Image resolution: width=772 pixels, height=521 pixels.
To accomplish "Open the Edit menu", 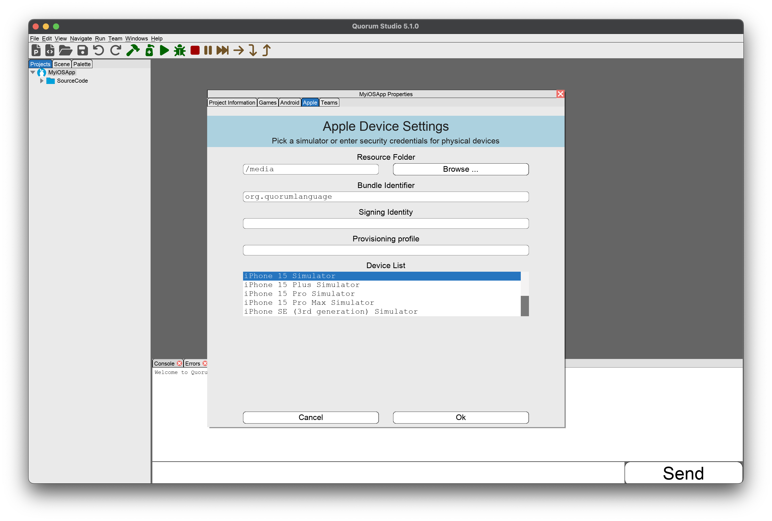I will tap(47, 38).
